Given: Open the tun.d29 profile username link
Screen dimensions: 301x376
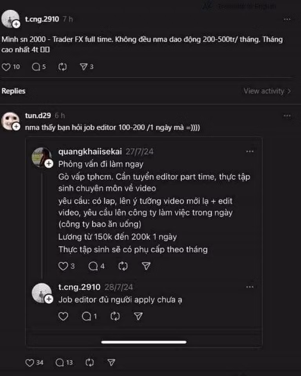Looking at the screenshot, I should coord(38,116).
